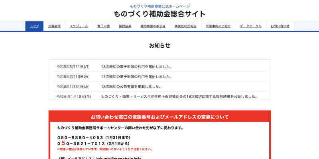Open the 18次締切の電子申請の利用を開始しました notice
The image size is (319, 159).
click(x=136, y=67)
